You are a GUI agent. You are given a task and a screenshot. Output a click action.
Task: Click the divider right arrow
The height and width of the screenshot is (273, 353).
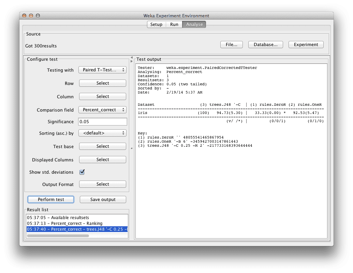[x=132, y=61]
